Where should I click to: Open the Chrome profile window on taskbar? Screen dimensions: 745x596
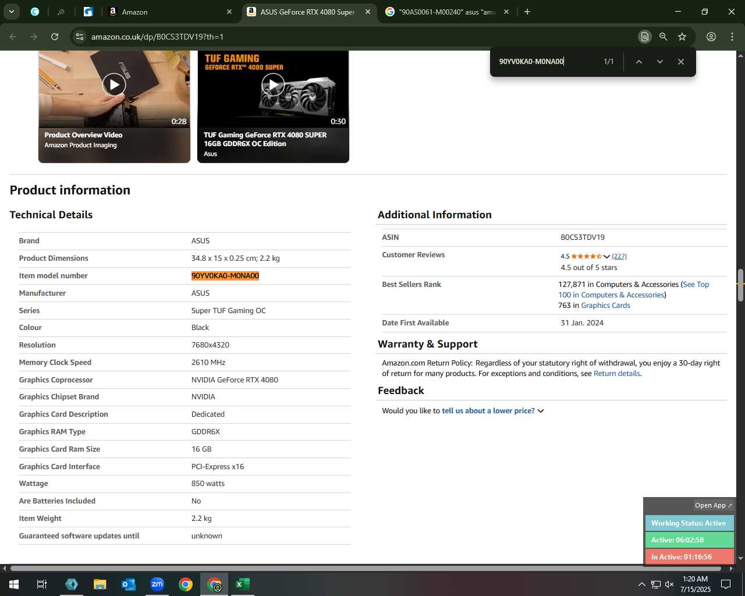[215, 584]
